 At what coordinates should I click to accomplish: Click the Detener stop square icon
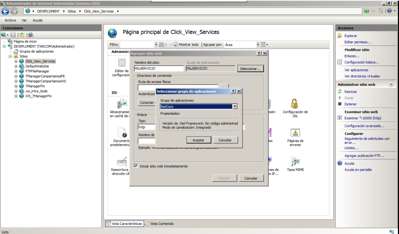[x=340, y=104]
